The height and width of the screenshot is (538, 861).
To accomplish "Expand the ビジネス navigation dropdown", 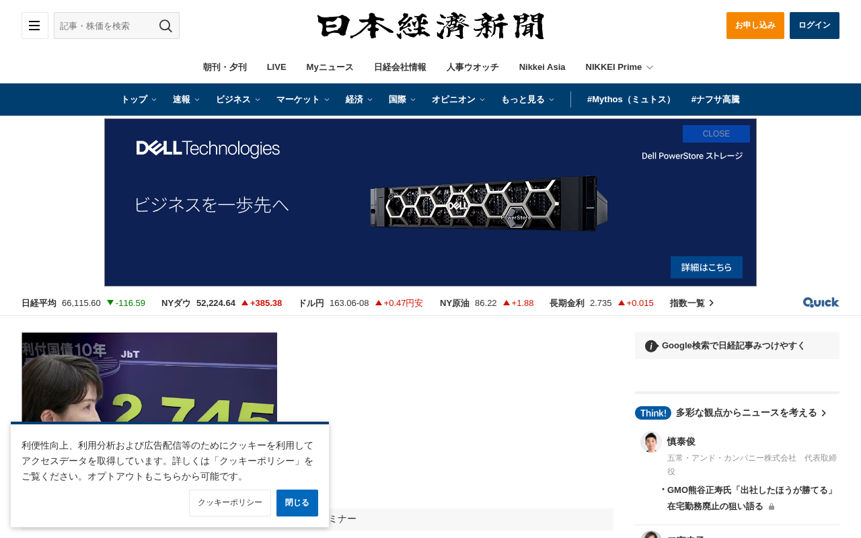I will [238, 100].
